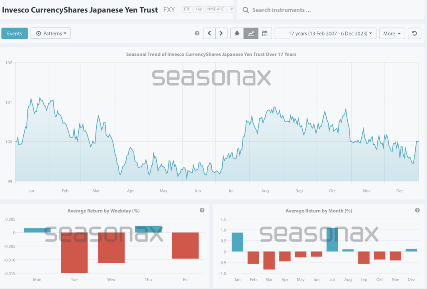
Task: Open the More dropdown menu
Action: coord(392,33)
